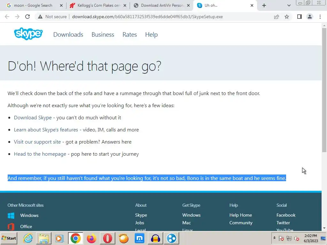Open the side panel icon
This screenshot has width=327, height=245.
click(x=300, y=17)
